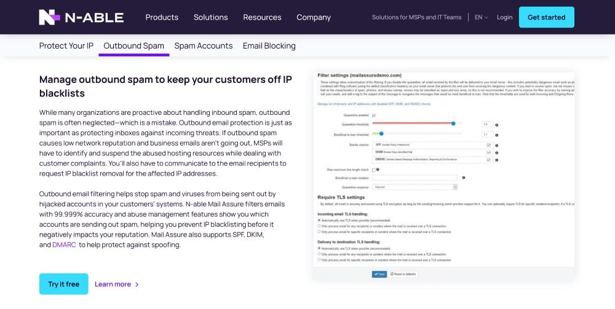Click the info icon beside Quarantine threshold value
This screenshot has width=615, height=309.
point(496,125)
